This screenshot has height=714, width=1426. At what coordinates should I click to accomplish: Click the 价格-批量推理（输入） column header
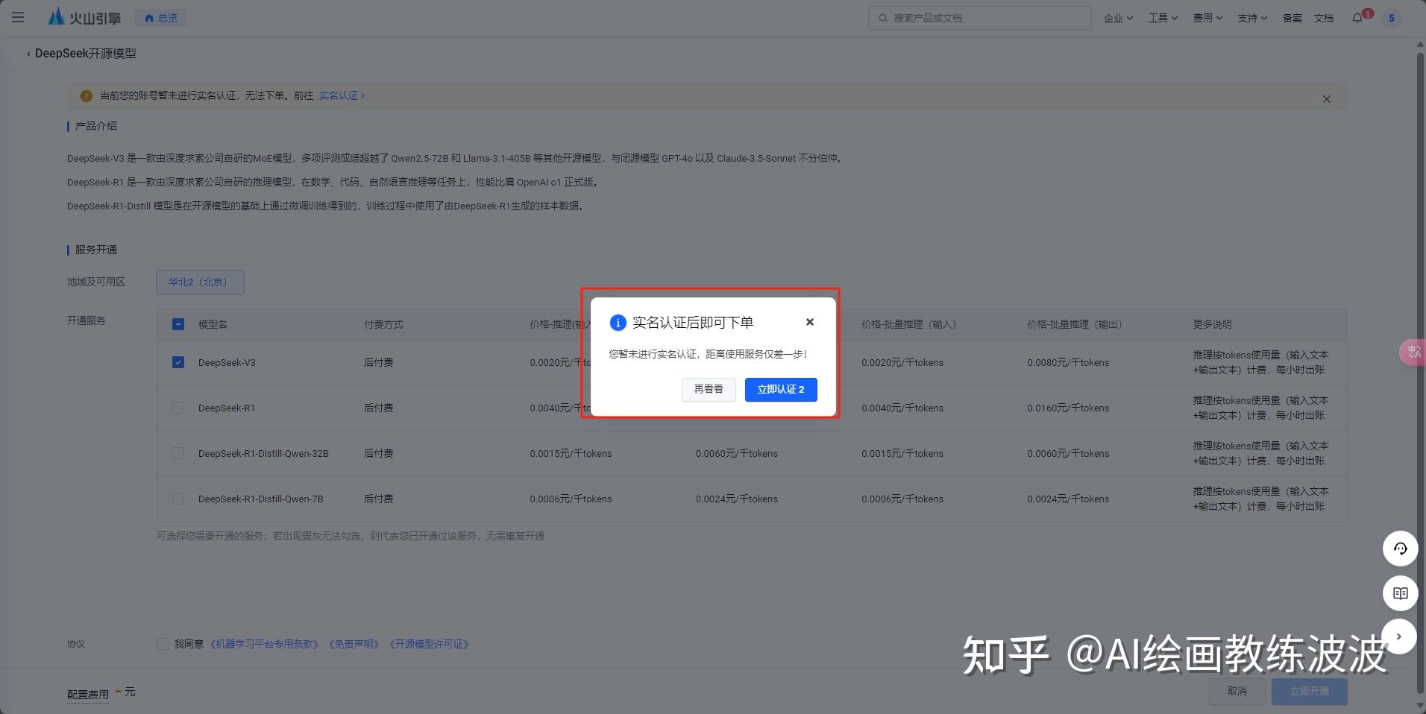tap(908, 324)
